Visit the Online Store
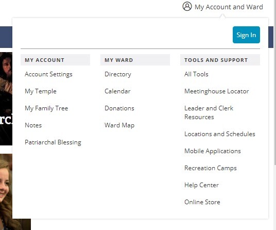The image size is (276, 230). (202, 202)
